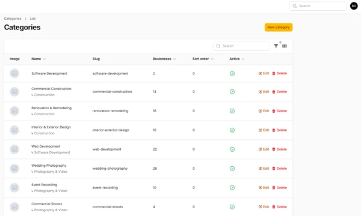Delete the Event Recording category
The image size is (361, 216).
280,188
